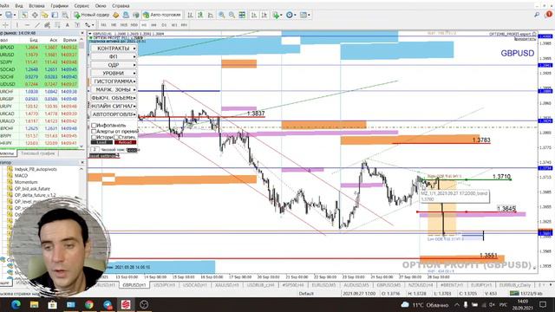
Task: Expand the ОДР panel menu
Action: (x=114, y=65)
